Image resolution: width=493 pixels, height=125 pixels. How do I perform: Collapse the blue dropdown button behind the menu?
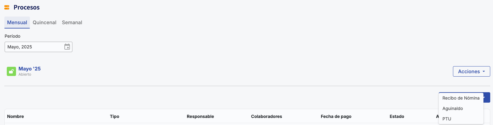click(487, 98)
